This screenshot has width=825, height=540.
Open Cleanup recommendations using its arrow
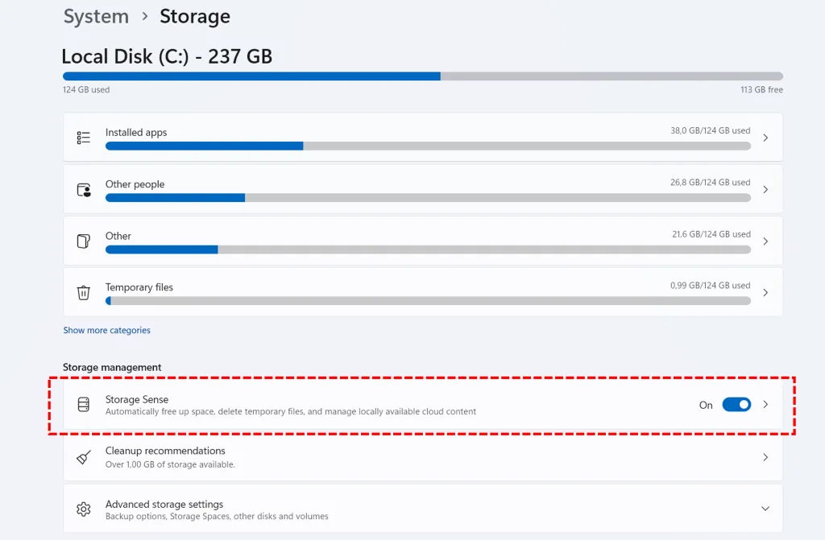pyautogui.click(x=765, y=456)
